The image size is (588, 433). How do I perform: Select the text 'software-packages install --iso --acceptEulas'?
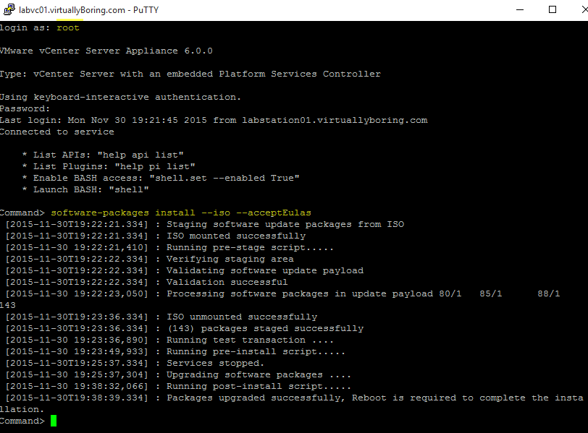point(180,212)
